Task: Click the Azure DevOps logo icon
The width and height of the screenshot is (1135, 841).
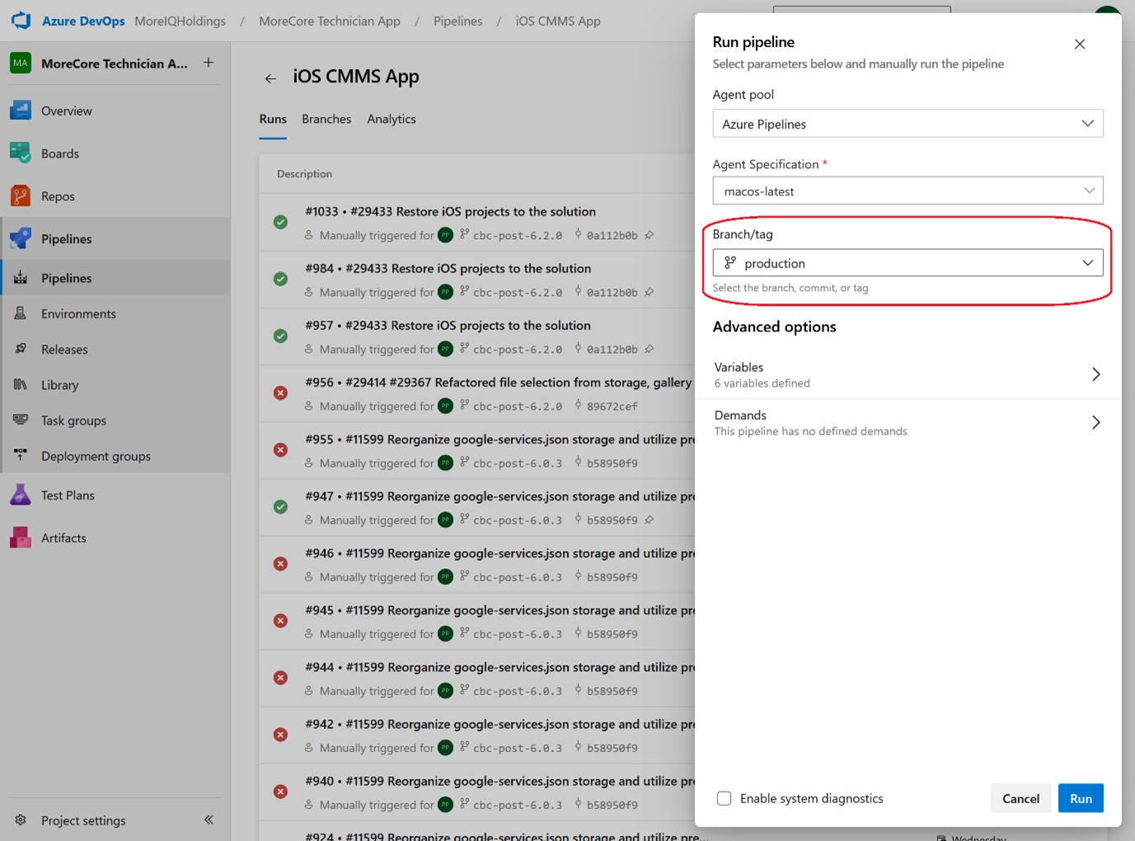Action: pos(21,21)
